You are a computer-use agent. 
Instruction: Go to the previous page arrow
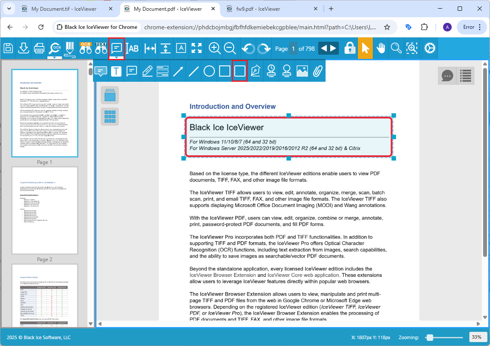pos(324,48)
